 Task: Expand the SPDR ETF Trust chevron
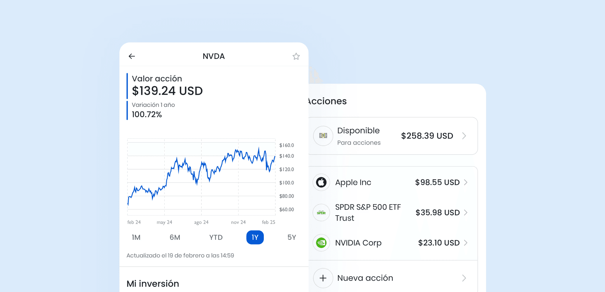click(466, 213)
